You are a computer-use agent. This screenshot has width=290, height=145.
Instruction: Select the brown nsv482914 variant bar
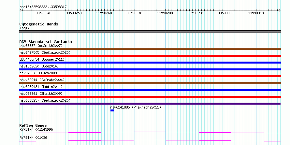(150, 83)
